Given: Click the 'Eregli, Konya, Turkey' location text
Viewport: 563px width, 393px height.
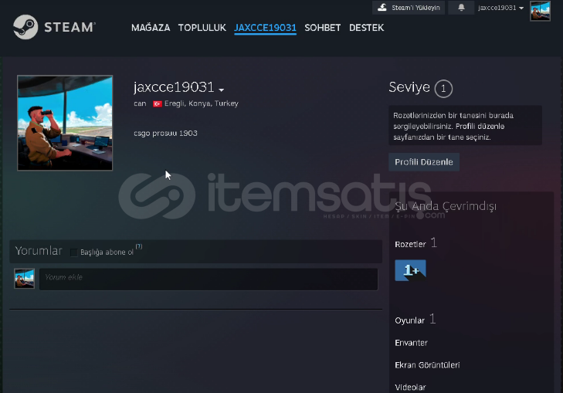Looking at the screenshot, I should 202,103.
